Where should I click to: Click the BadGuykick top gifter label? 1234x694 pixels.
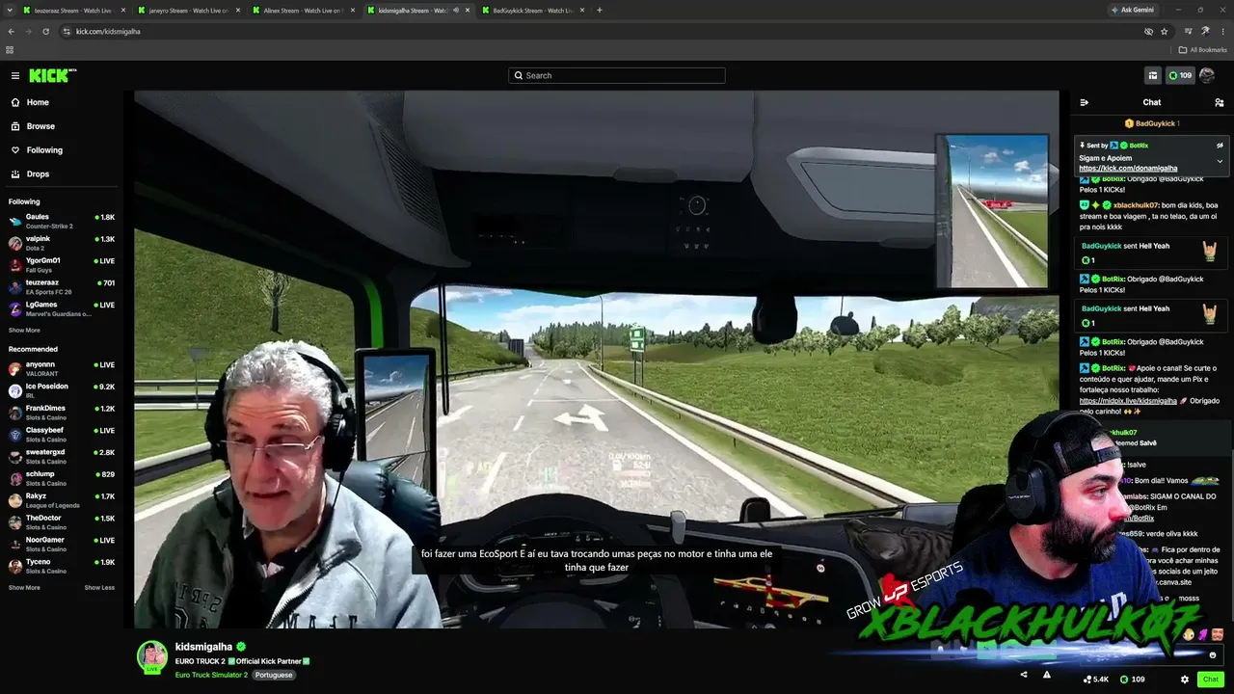1152,123
